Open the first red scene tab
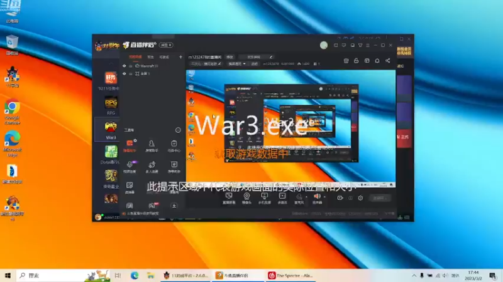Screen dimensions: 503x282 [135, 57]
